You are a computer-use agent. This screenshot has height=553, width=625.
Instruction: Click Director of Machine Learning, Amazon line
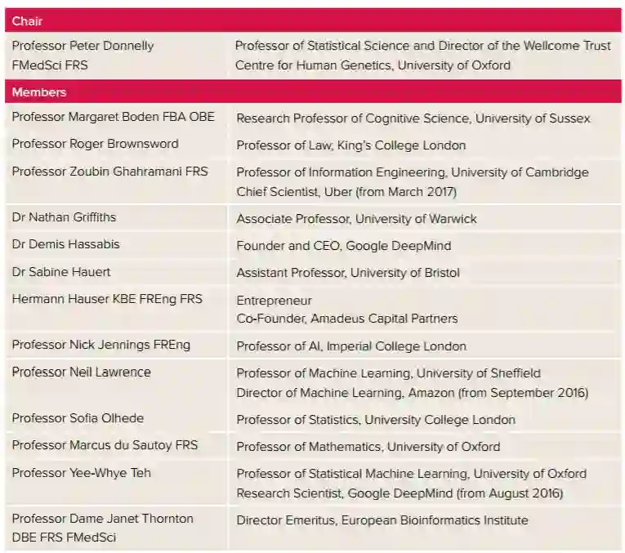tap(412, 393)
